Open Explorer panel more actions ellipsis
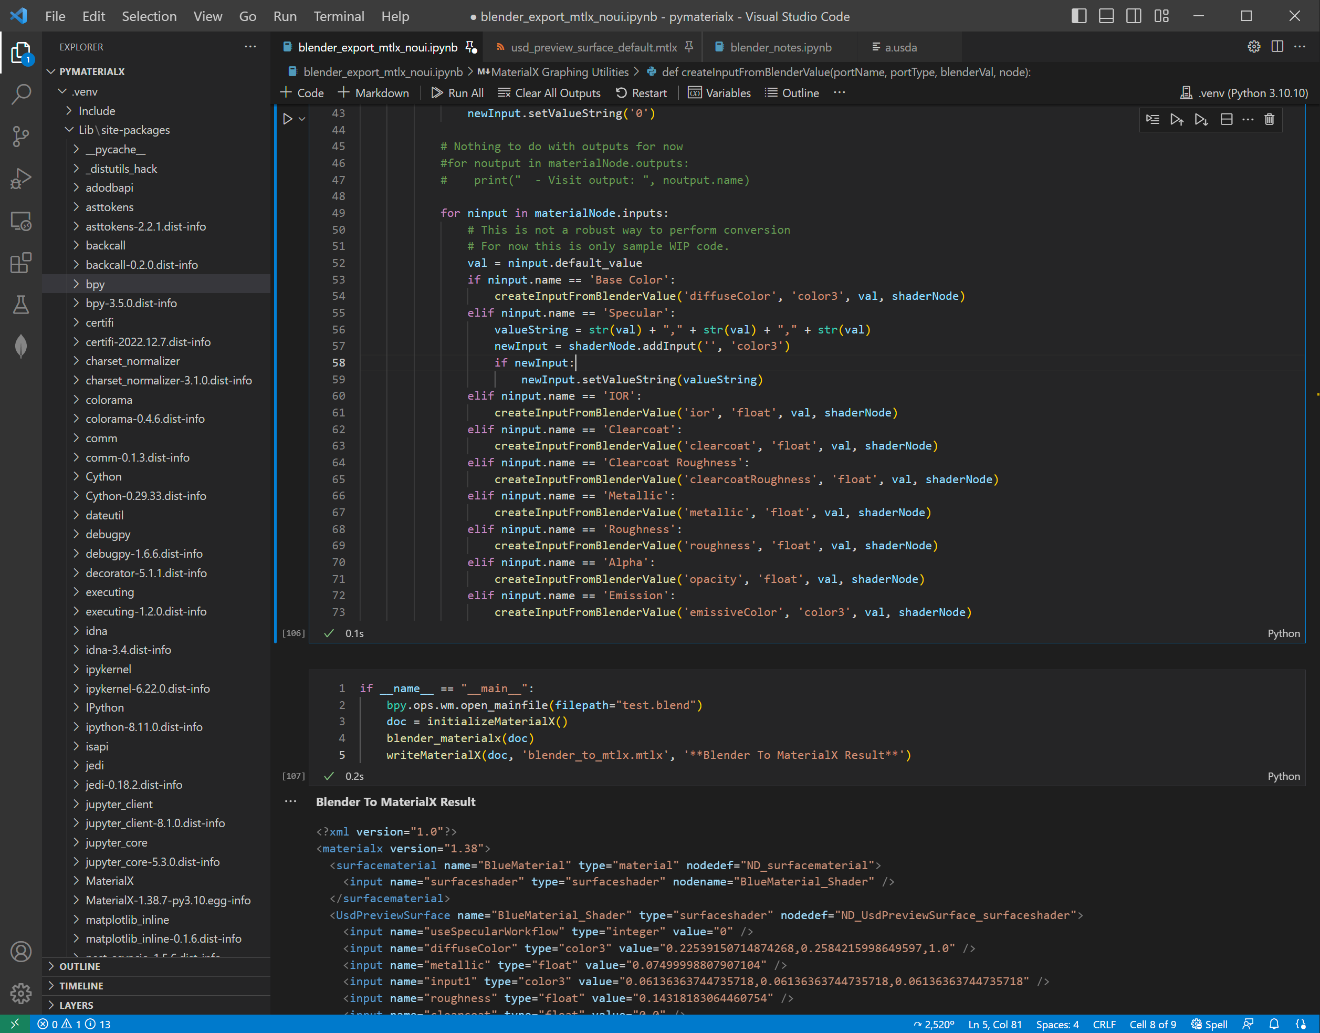The image size is (1320, 1033). (x=250, y=47)
